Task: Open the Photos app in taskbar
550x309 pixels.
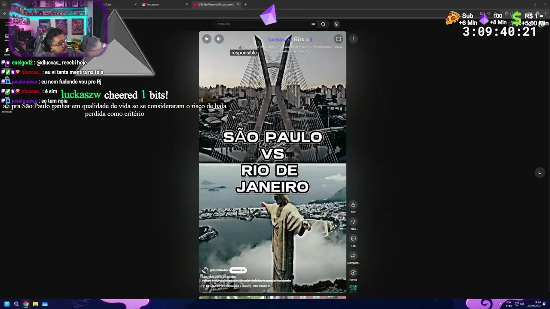Action: 45,304
